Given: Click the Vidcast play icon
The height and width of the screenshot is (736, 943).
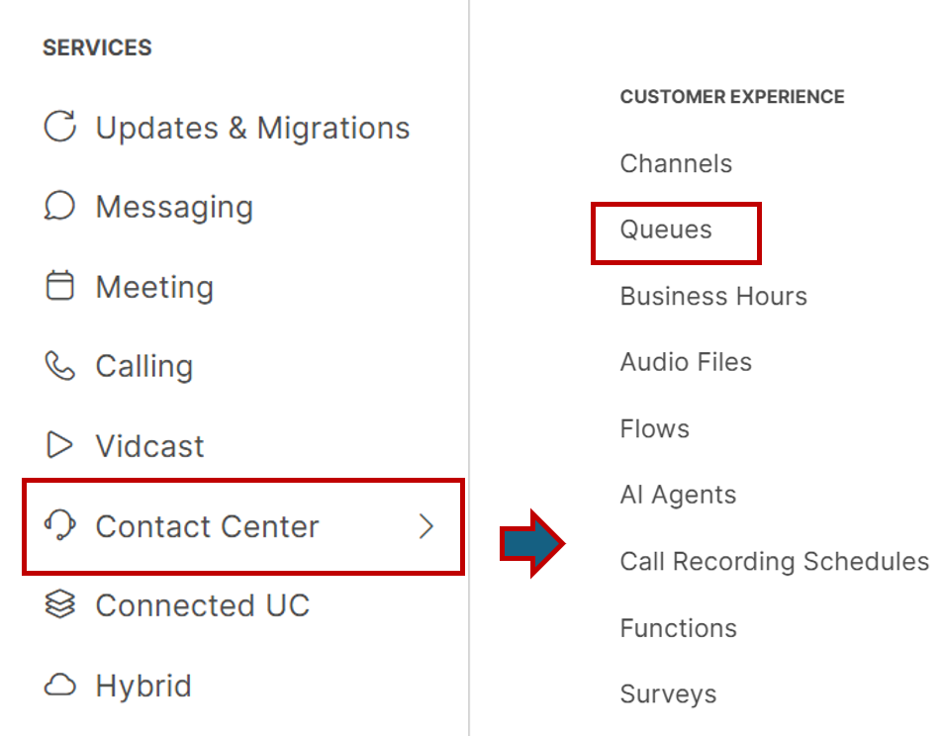Looking at the screenshot, I should pos(60,446).
